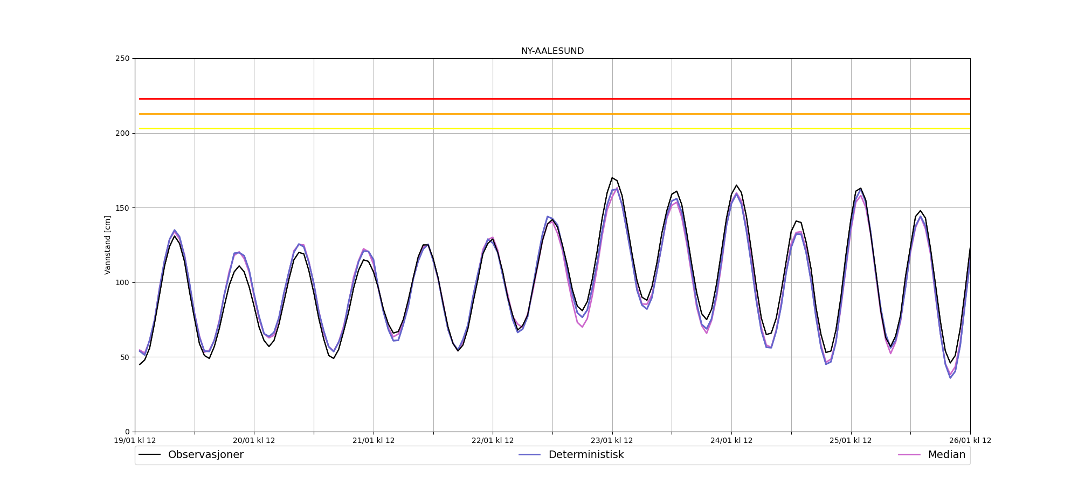The width and height of the screenshot is (1078, 485).
Task: Click the 19/01 kl 12 x-axis label
Action: pos(135,441)
